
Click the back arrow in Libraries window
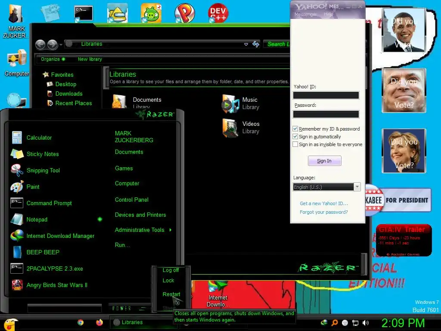point(40,44)
